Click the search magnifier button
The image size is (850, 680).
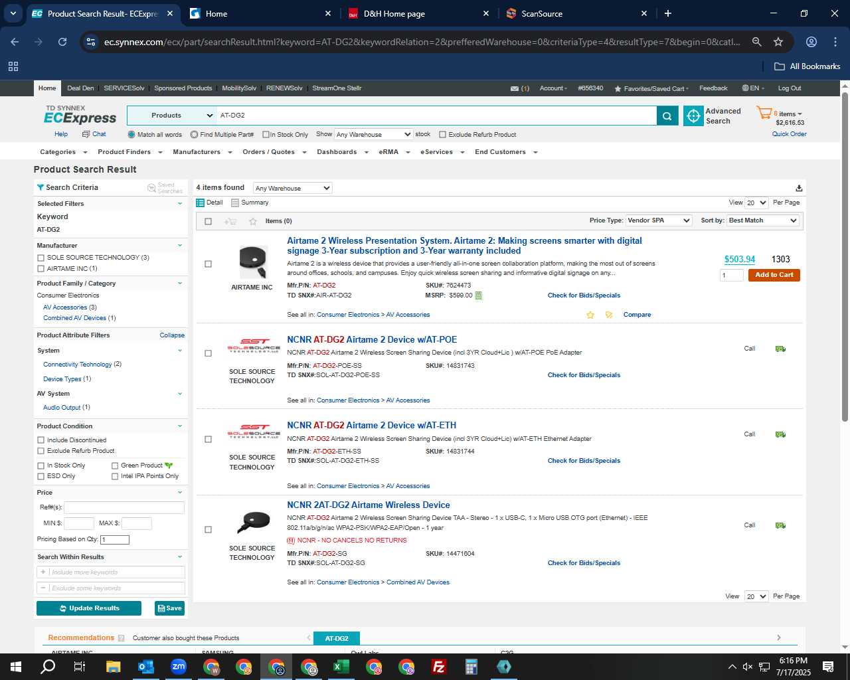coord(667,116)
